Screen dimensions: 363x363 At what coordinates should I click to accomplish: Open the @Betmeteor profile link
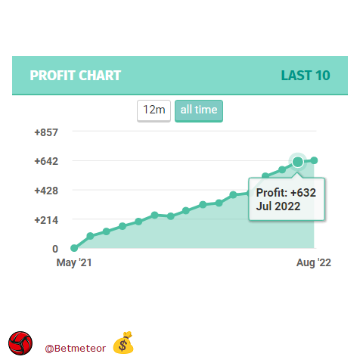coord(75,349)
